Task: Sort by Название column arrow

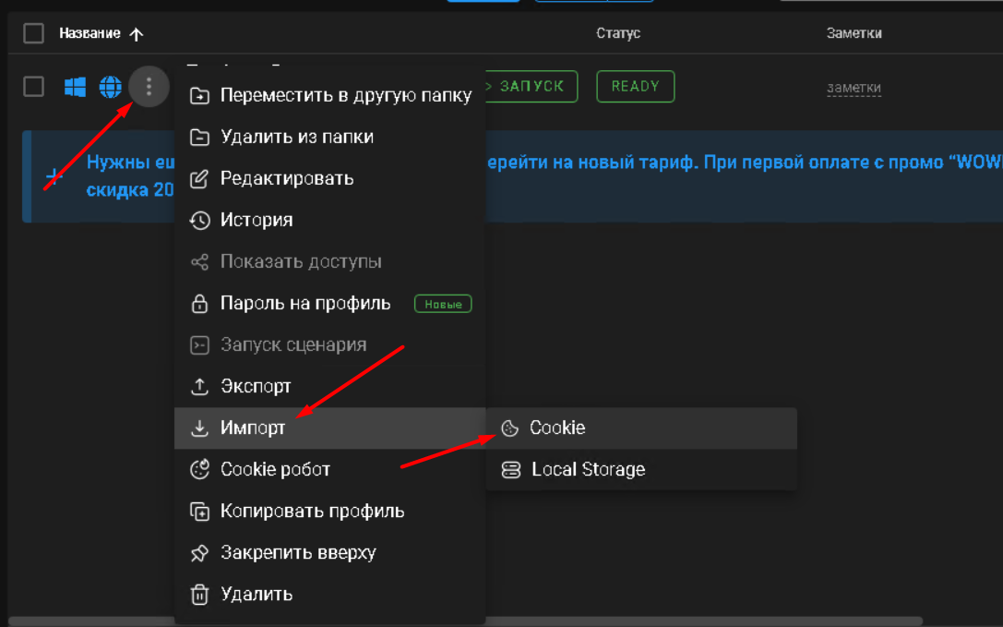Action: click(137, 34)
